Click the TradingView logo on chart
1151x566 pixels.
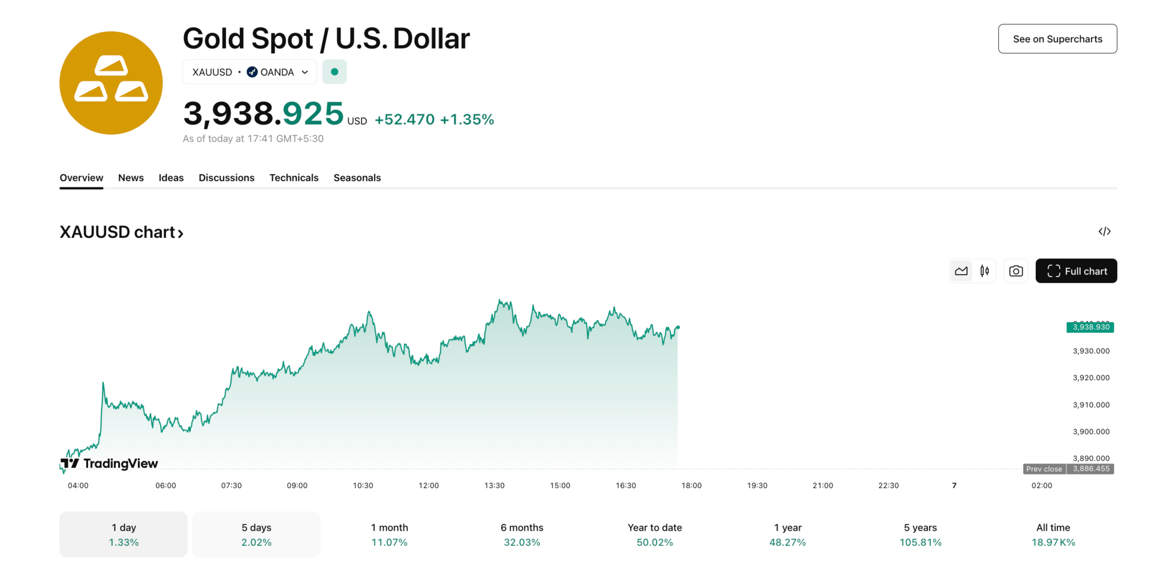click(x=109, y=463)
